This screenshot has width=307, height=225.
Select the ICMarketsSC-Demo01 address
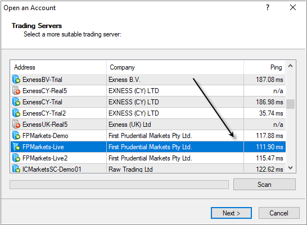coord(52,169)
